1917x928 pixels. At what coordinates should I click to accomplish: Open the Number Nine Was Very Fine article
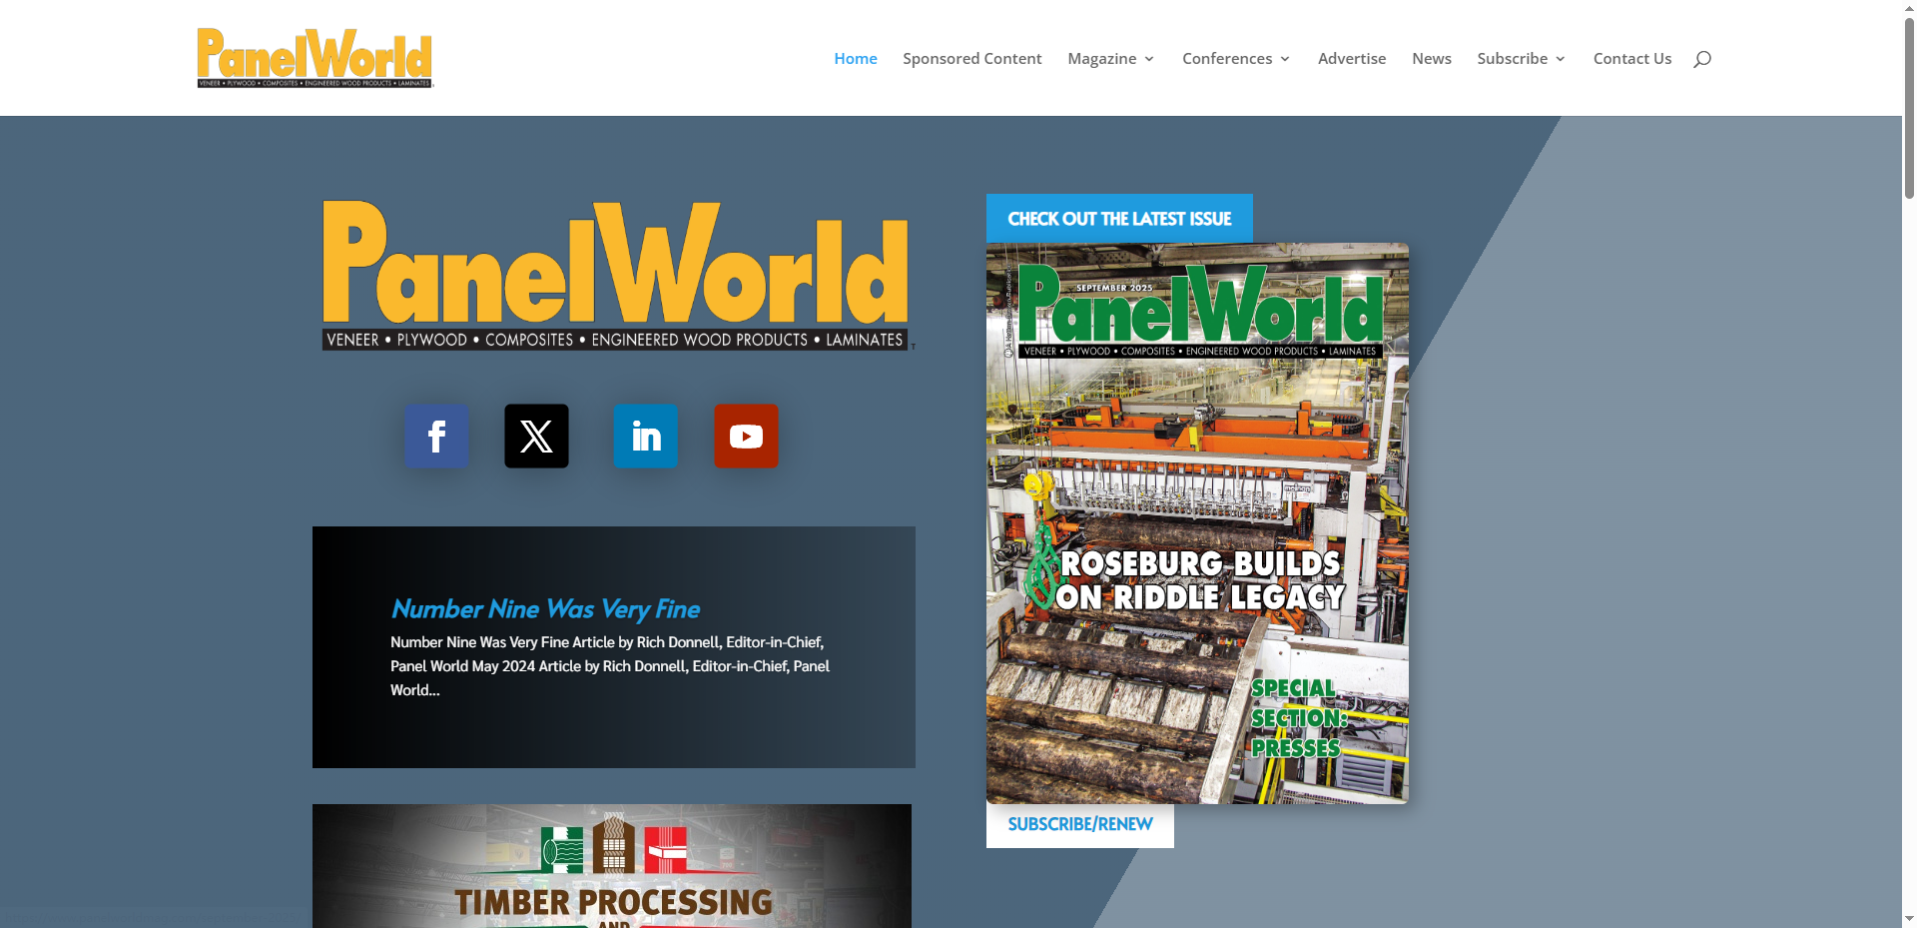point(545,609)
